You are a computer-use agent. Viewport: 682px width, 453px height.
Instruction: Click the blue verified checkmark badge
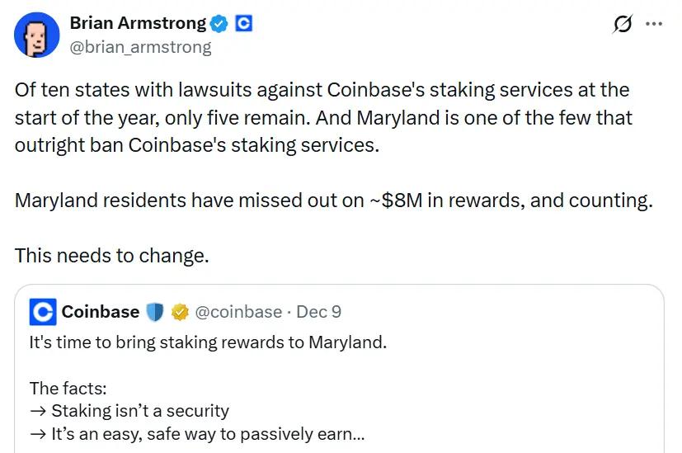click(220, 24)
